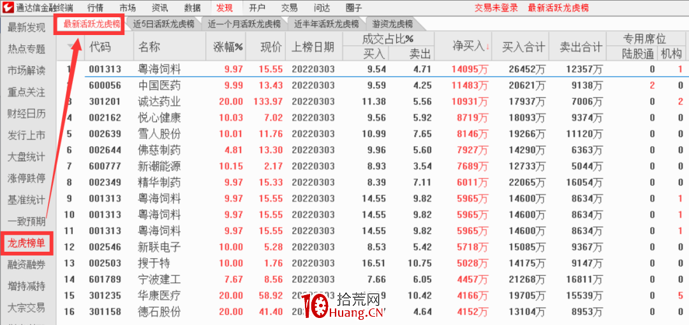
Task: Toggle sort on the 净买入 column header
Action: (471, 46)
